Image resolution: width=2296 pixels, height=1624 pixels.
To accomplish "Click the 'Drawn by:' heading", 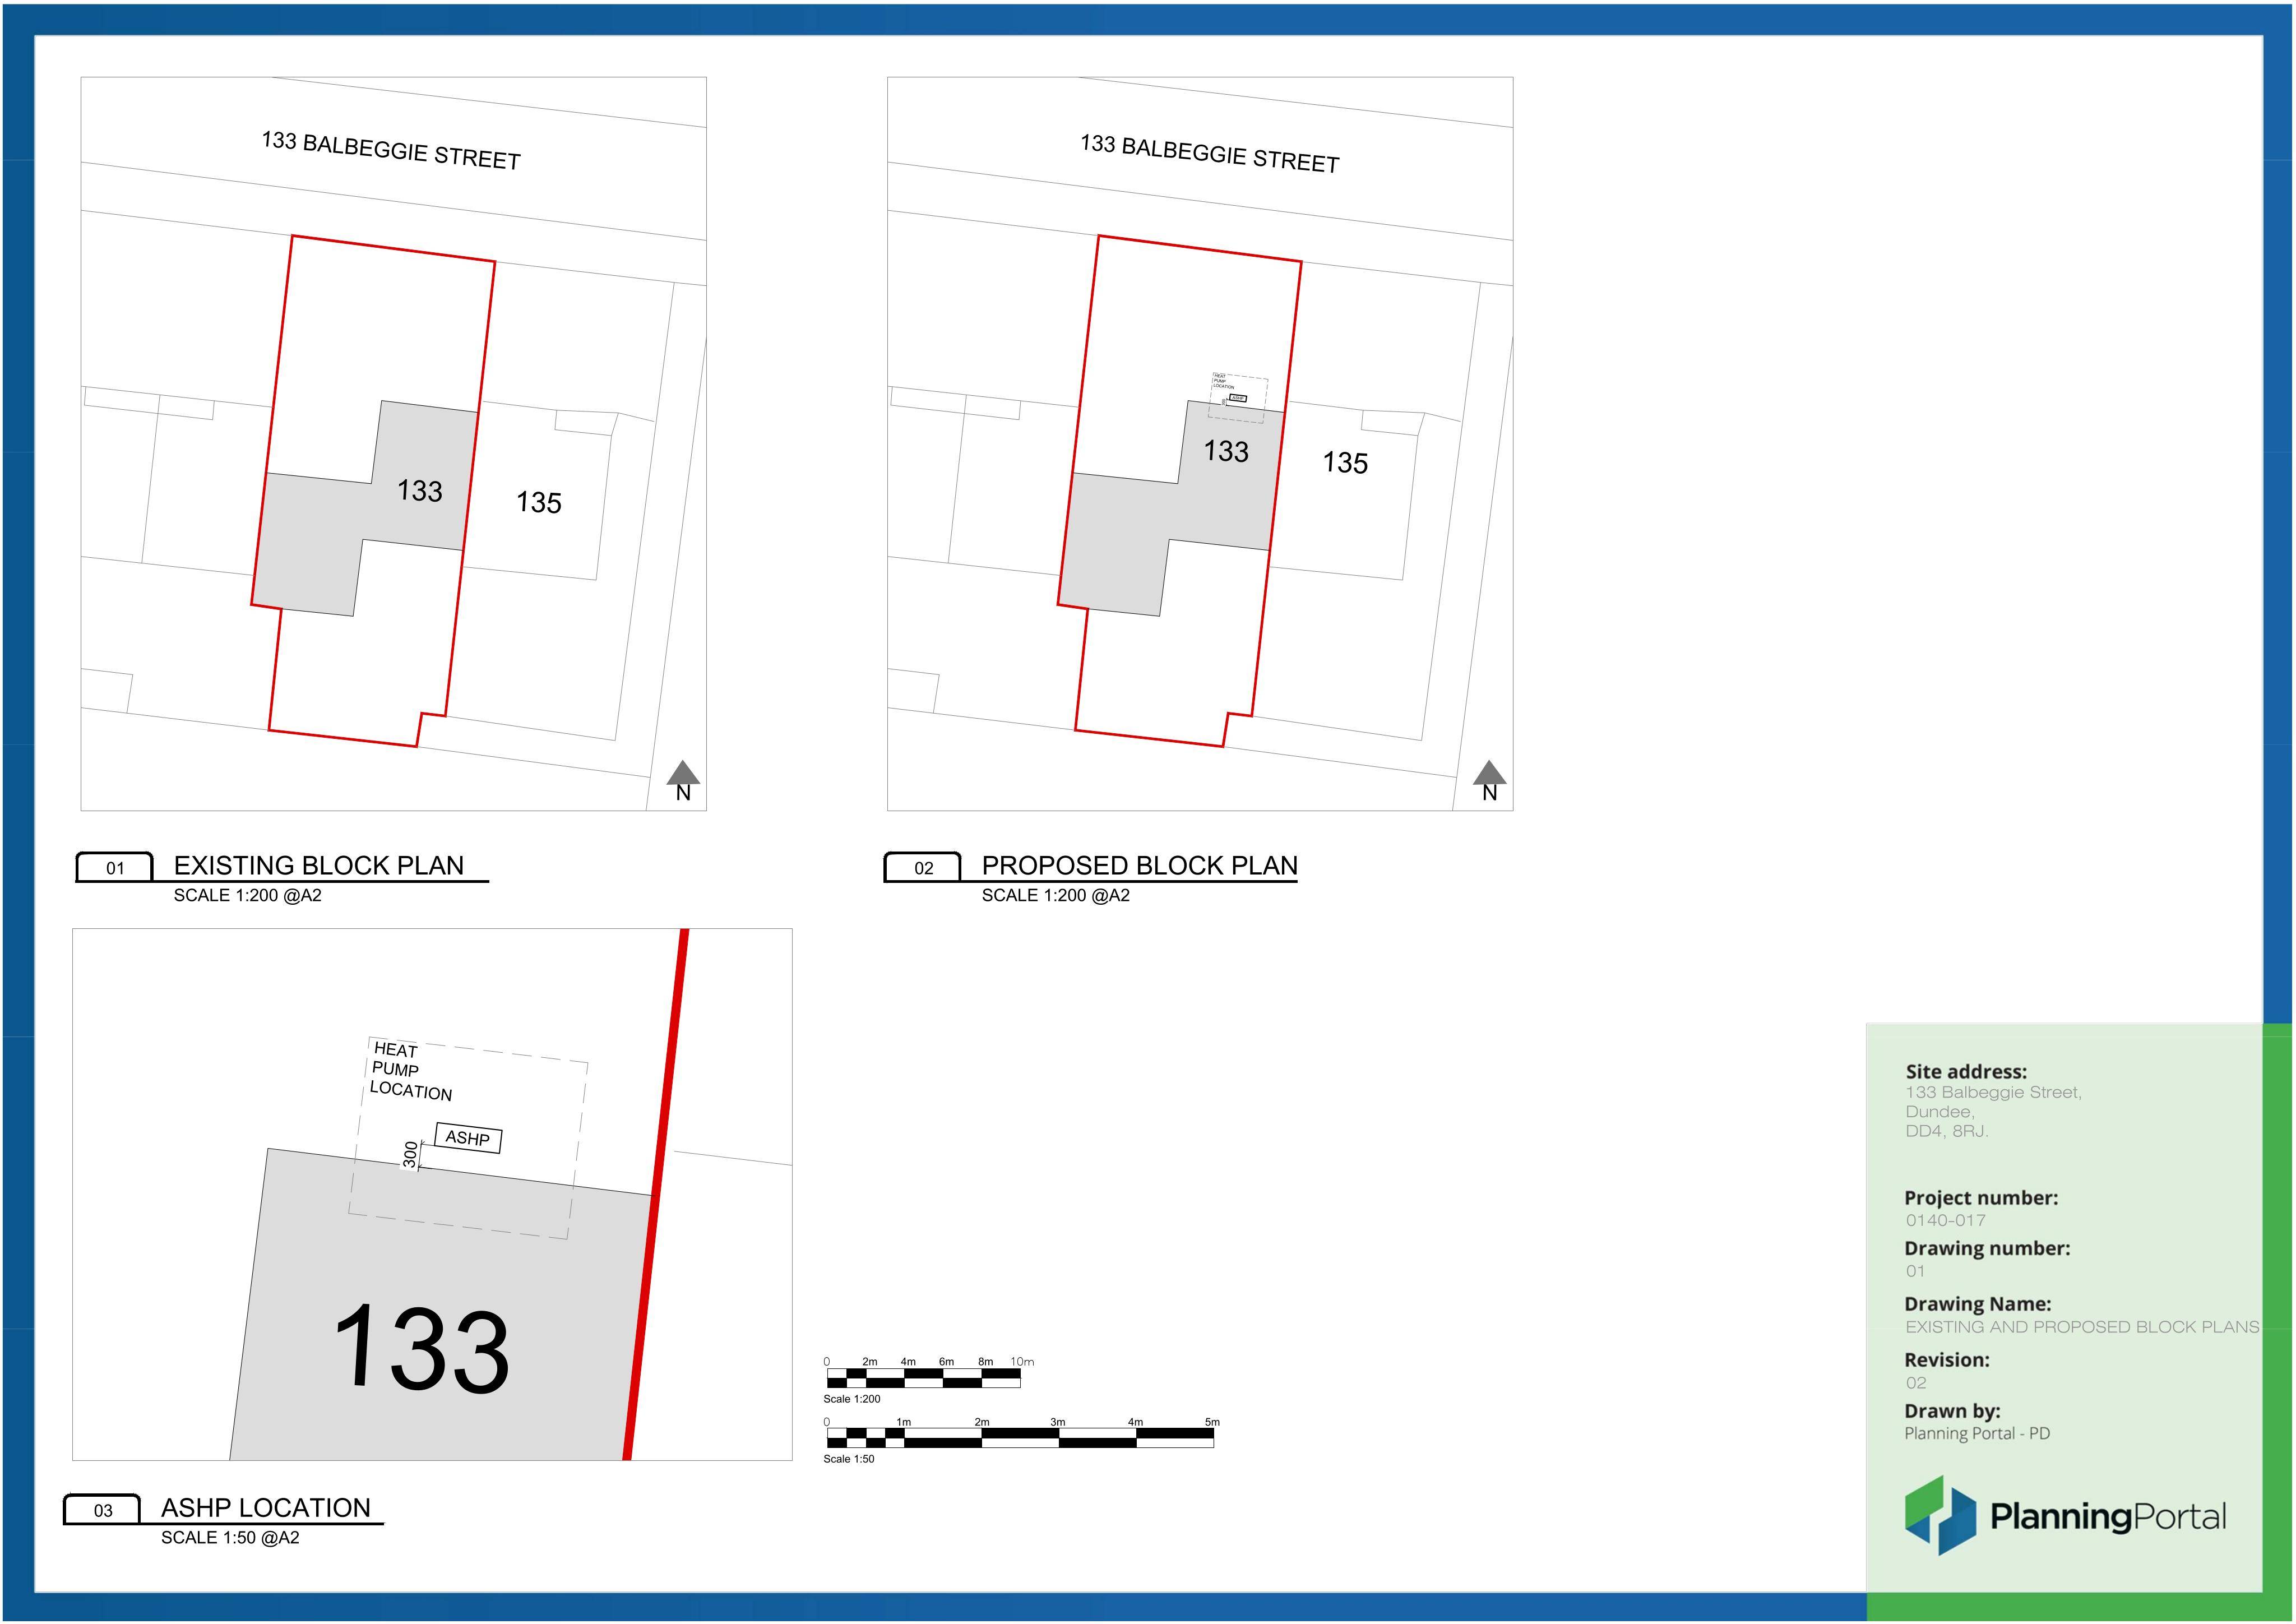I will click(x=1952, y=1411).
